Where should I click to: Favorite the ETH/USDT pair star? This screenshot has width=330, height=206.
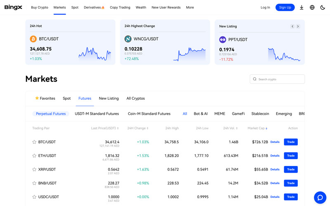[x=34, y=156]
